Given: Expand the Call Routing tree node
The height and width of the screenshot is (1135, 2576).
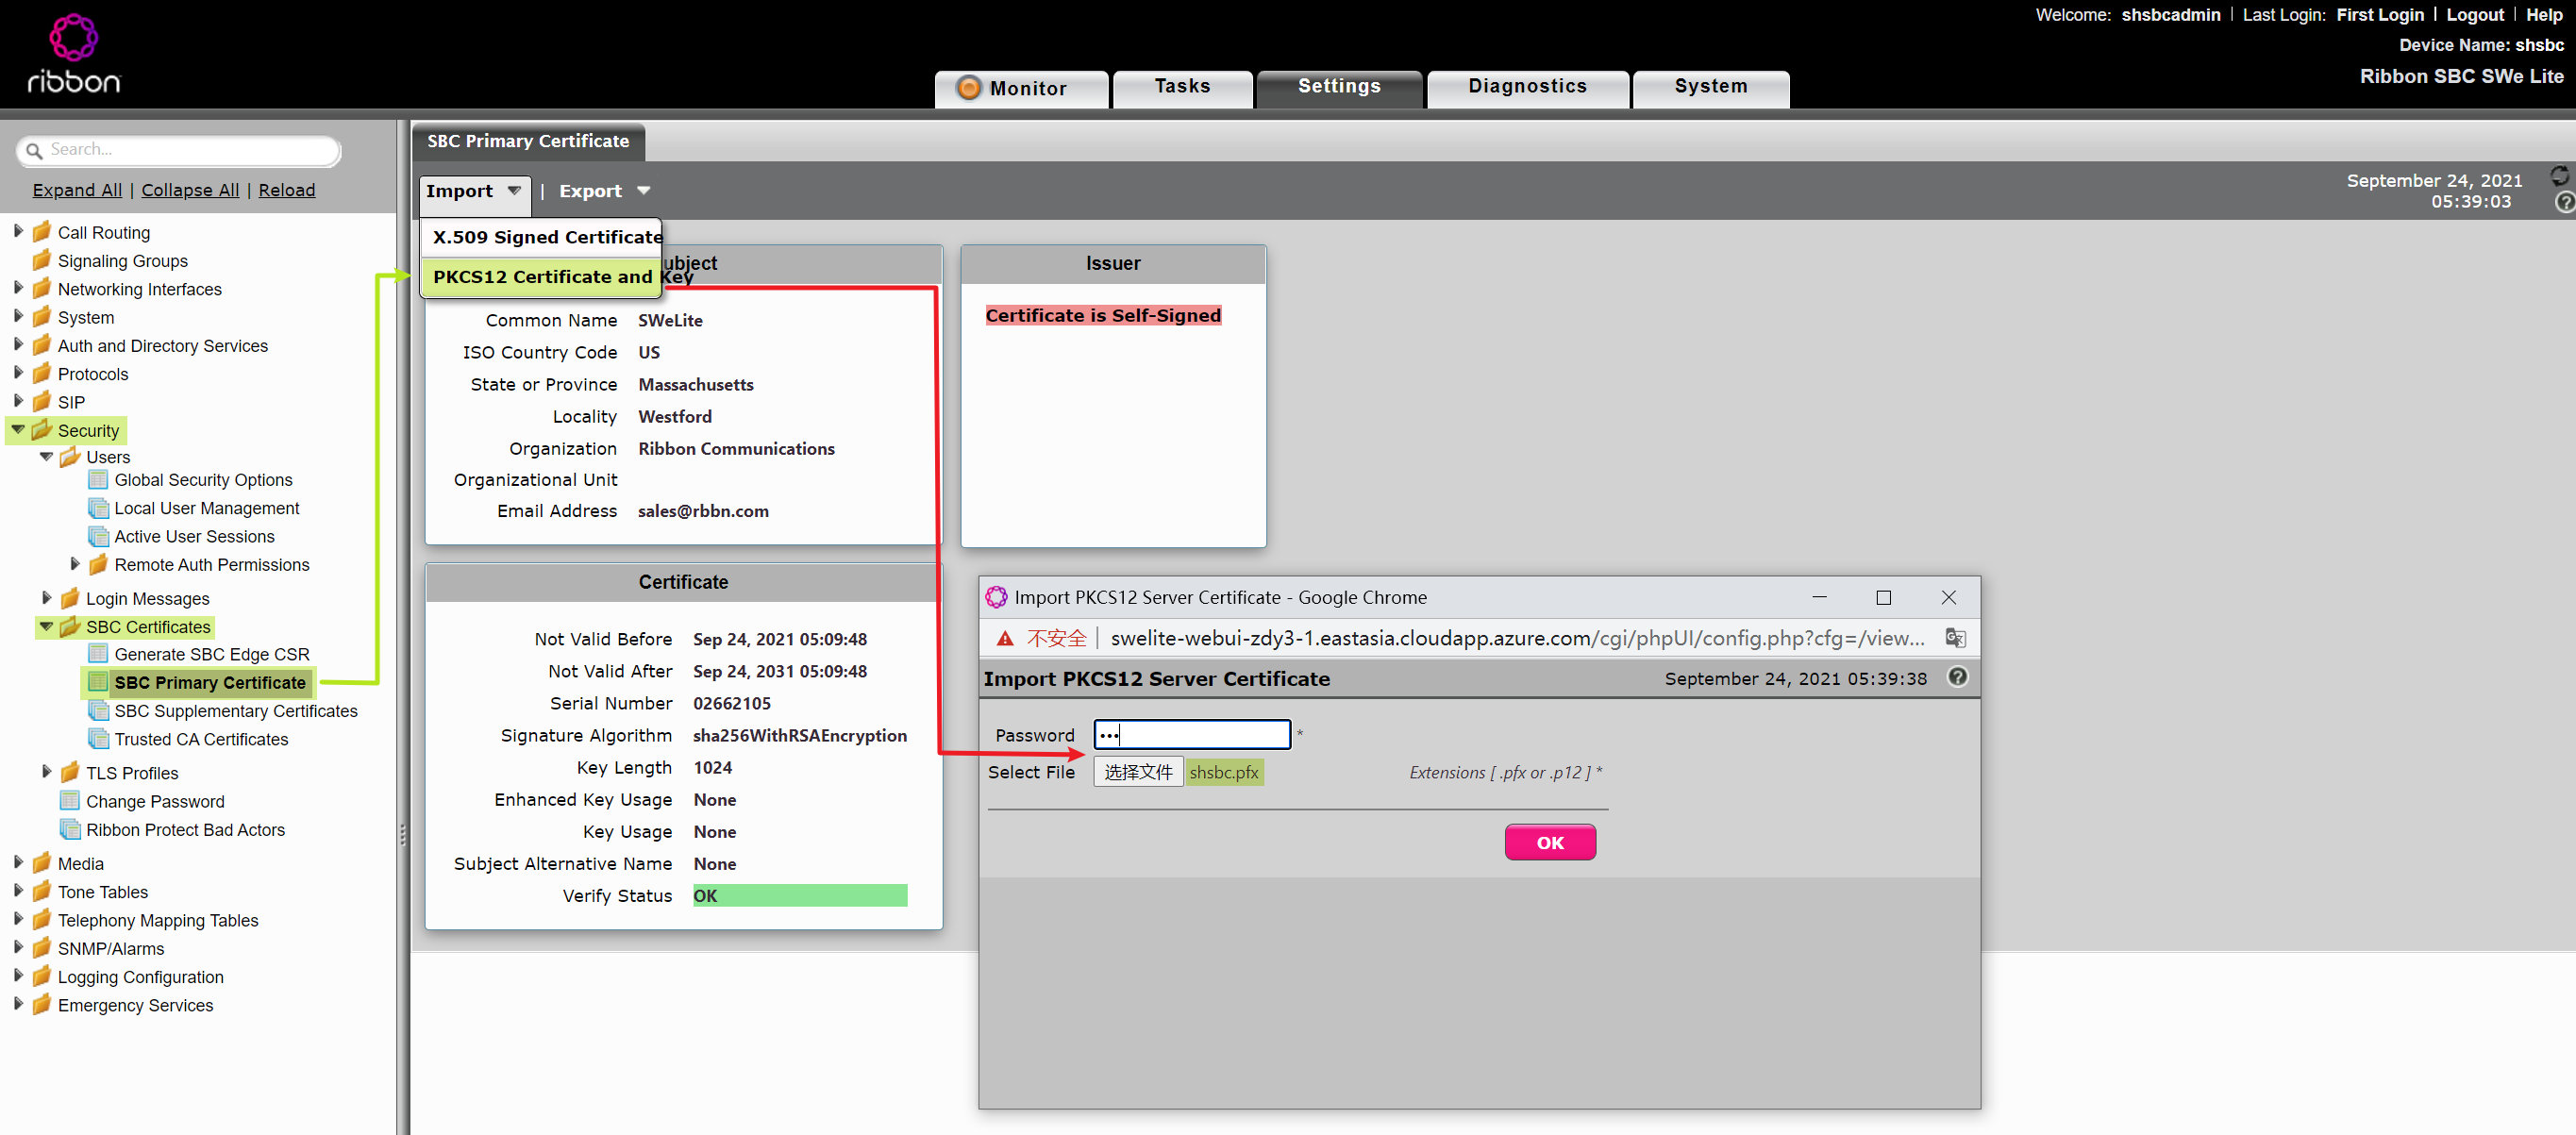Looking at the screenshot, I should tap(18, 231).
